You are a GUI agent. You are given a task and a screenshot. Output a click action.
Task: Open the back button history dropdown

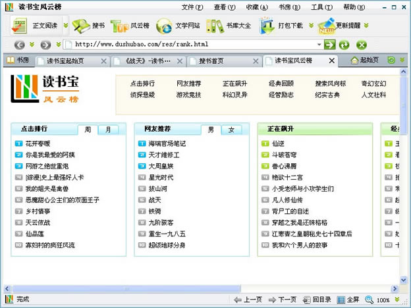click(x=32, y=45)
